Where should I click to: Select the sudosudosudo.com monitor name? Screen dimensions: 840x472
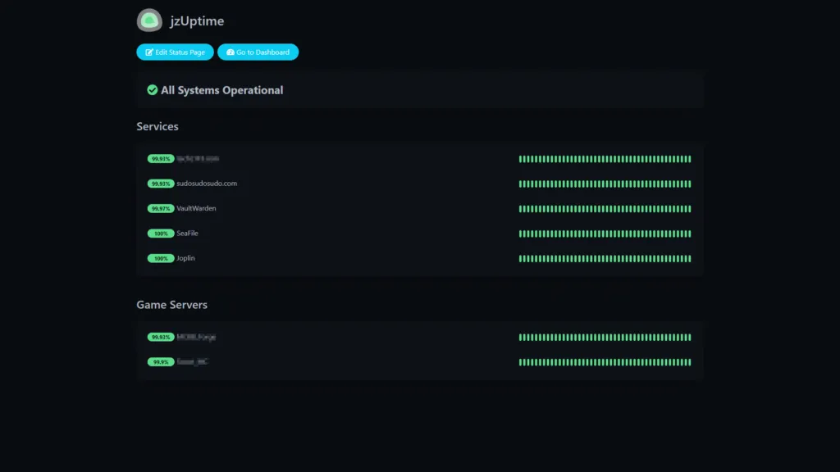207,184
